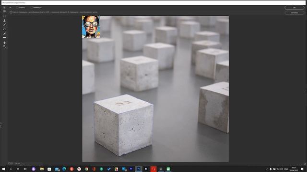
Task: Open the Mail app on taskbar
Action: [57, 169]
